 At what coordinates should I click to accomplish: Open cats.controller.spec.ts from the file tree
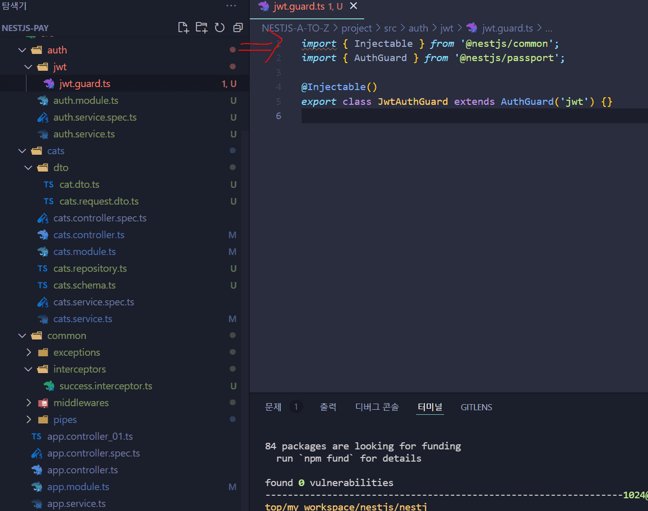pyautogui.click(x=100, y=218)
